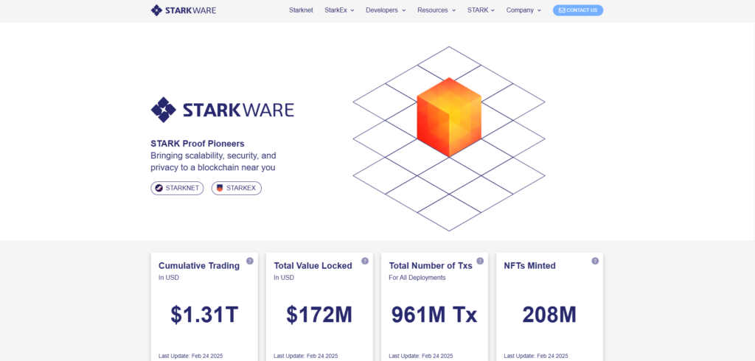This screenshot has width=755, height=361.
Task: Show help for Cumulative Trading
Action: 250,261
